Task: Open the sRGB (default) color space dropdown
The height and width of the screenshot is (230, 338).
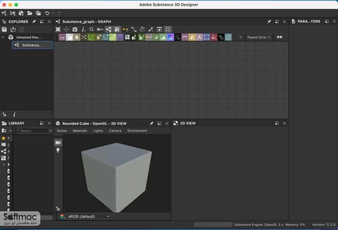Action: point(88,216)
